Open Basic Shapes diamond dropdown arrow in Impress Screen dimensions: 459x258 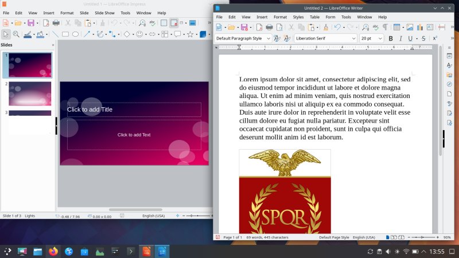pos(133,34)
